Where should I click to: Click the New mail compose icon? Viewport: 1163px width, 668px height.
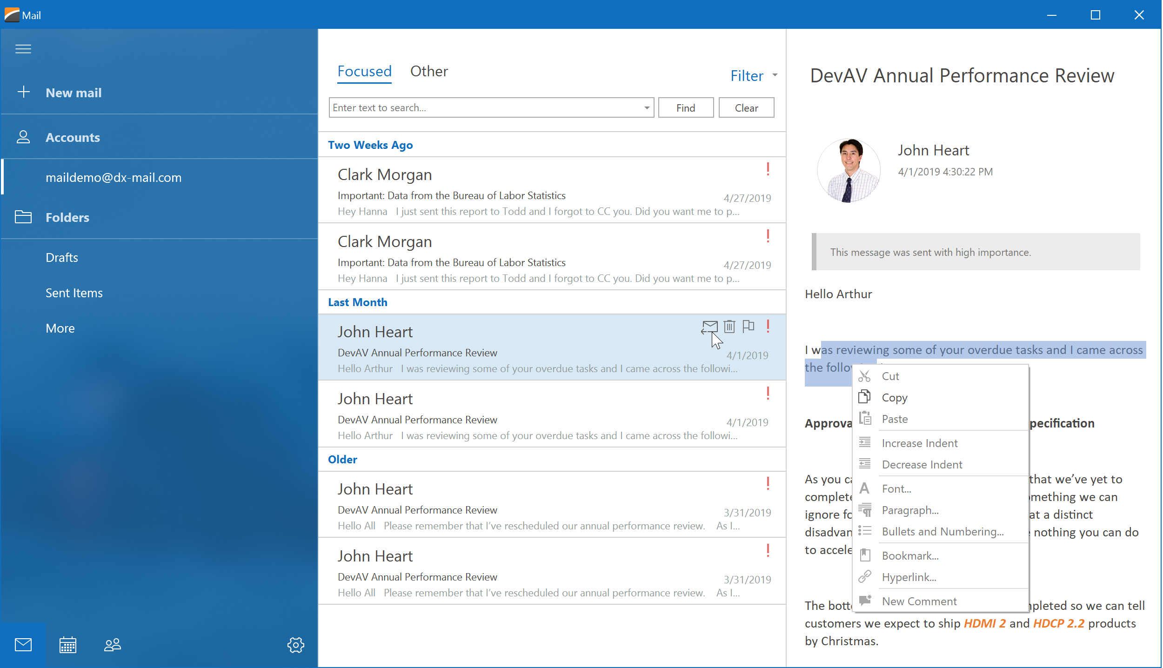pos(22,90)
